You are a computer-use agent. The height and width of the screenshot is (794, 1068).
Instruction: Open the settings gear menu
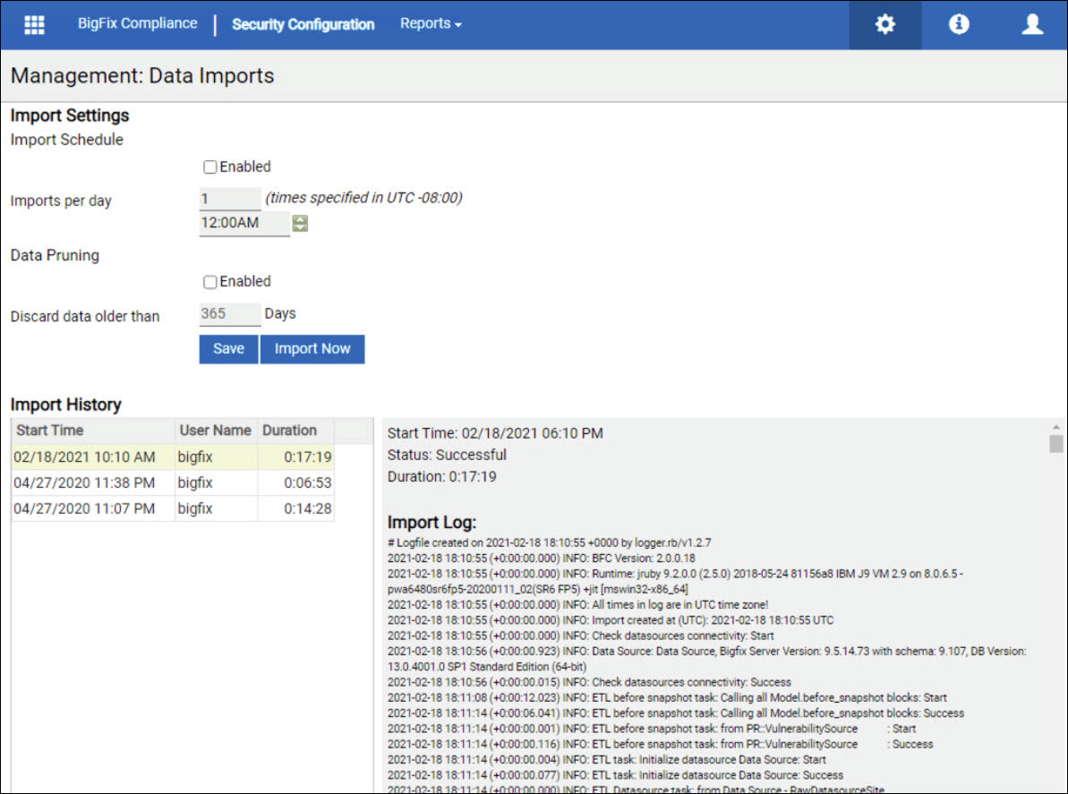click(884, 24)
